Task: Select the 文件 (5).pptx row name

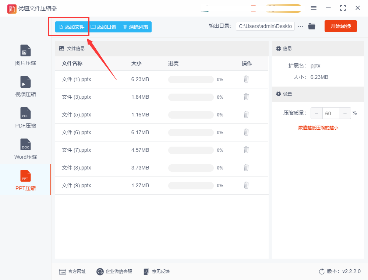Action: (x=76, y=115)
